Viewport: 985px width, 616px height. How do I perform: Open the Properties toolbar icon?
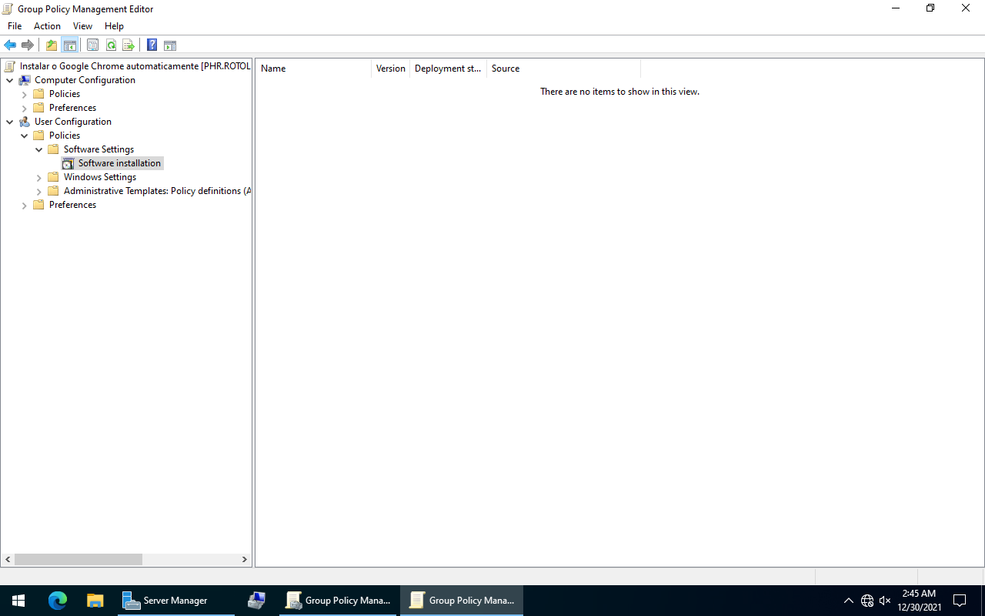pyautogui.click(x=92, y=45)
